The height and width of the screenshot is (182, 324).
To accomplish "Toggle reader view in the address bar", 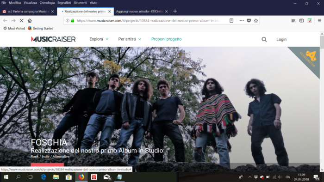I will (231, 21).
